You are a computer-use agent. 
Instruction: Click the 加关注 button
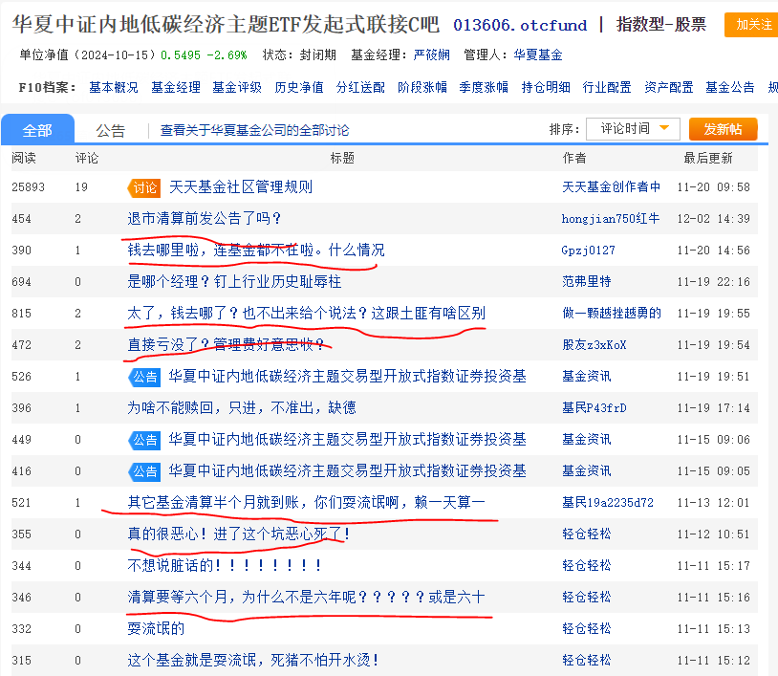(752, 24)
